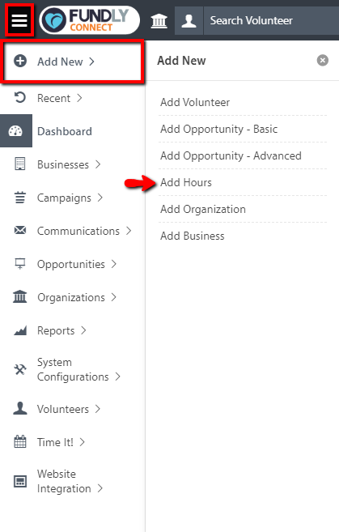This screenshot has width=339, height=532.
Task: Expand the Recent menu
Action: click(x=59, y=98)
